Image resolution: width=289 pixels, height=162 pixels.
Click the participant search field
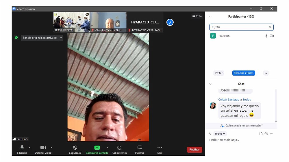point(241,27)
